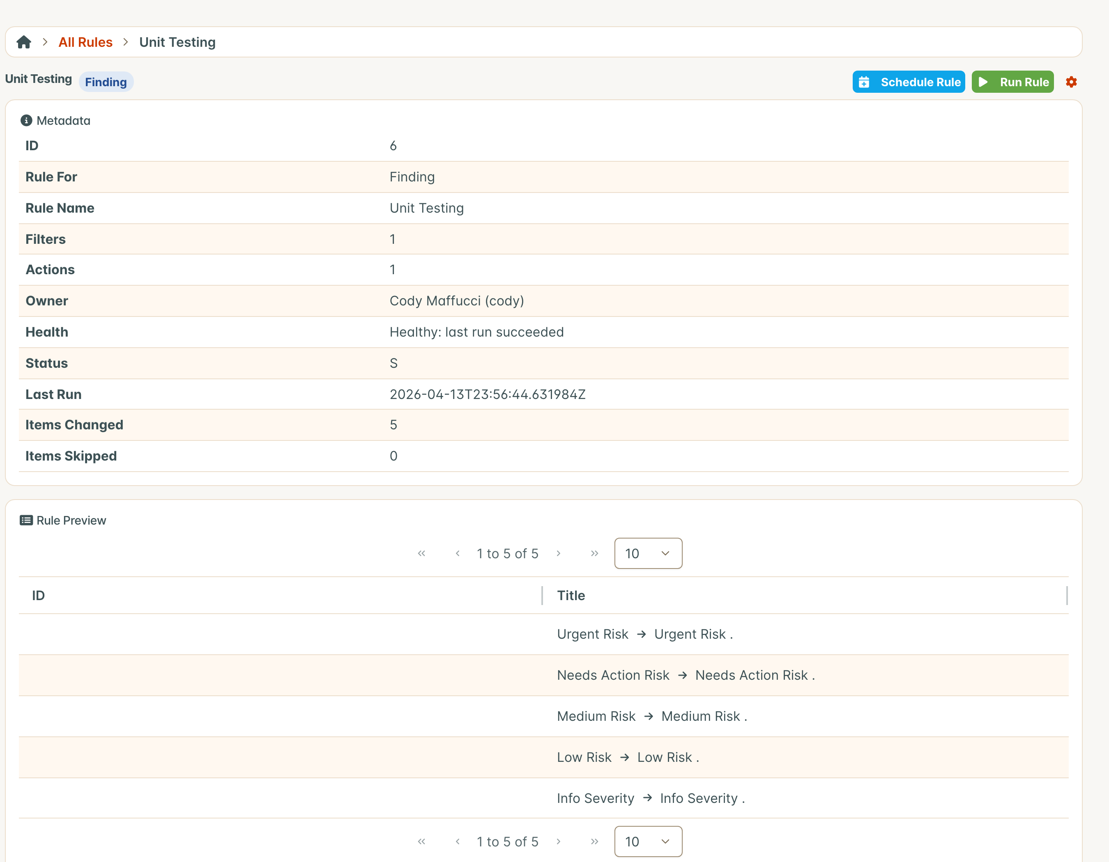Viewport: 1109px width, 862px height.
Task: Click the Rule Preview list icon
Action: click(x=26, y=520)
